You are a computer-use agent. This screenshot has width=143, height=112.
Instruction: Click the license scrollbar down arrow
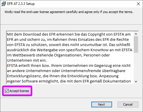click(136, 82)
